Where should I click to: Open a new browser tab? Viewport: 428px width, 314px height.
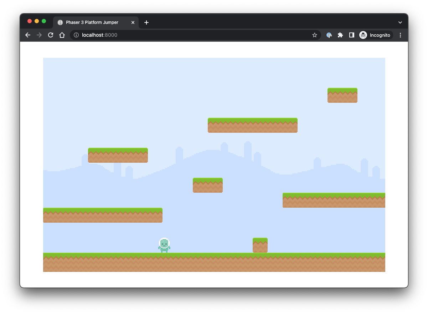click(146, 22)
